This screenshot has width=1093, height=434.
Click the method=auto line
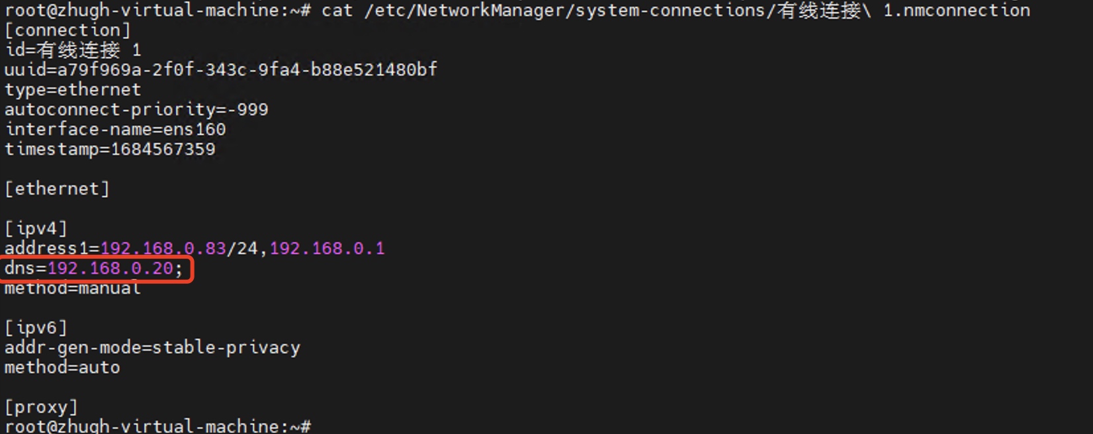(x=62, y=368)
